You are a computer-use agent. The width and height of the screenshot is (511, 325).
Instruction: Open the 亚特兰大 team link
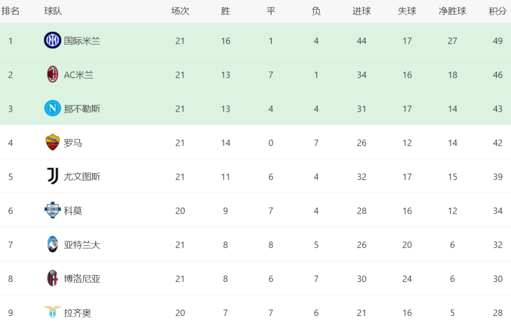[82, 245]
